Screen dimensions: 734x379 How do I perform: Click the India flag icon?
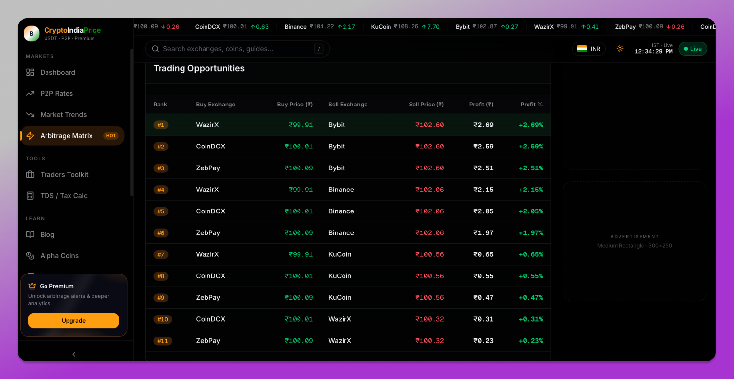coord(582,49)
